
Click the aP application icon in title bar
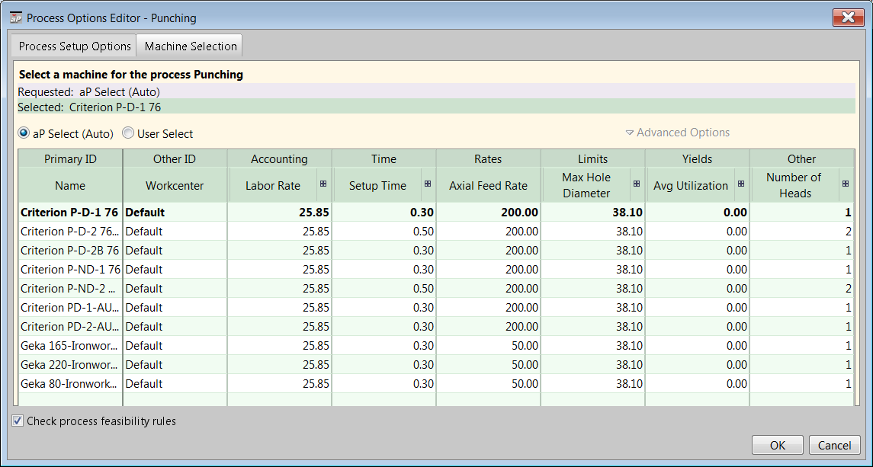coord(16,18)
